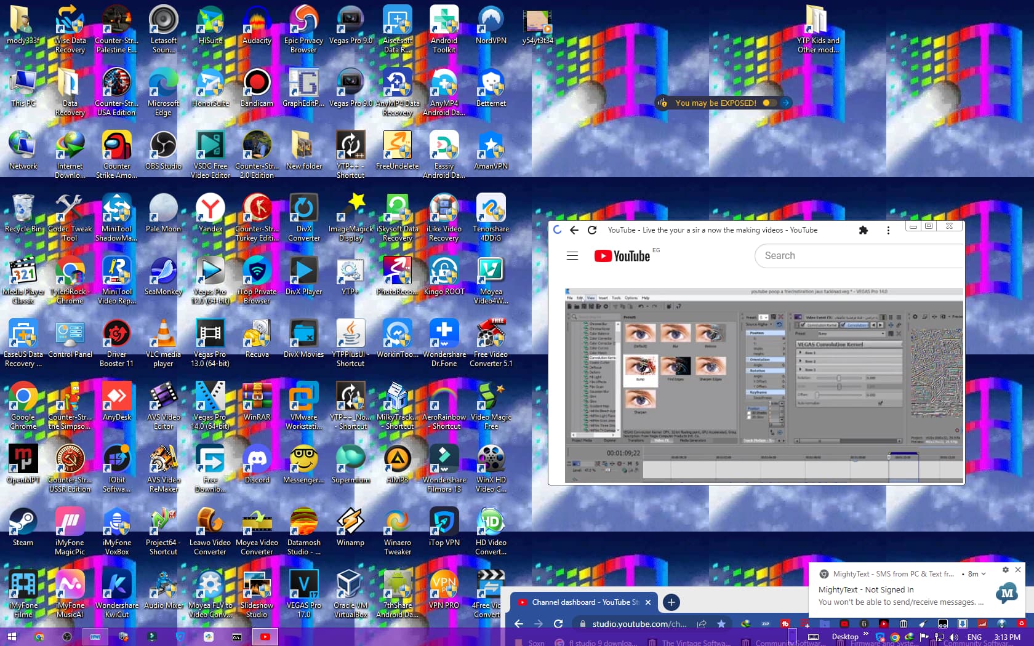Click the arrow on the EXPOSED widget
The width and height of the screenshot is (1034, 646).
(x=785, y=103)
